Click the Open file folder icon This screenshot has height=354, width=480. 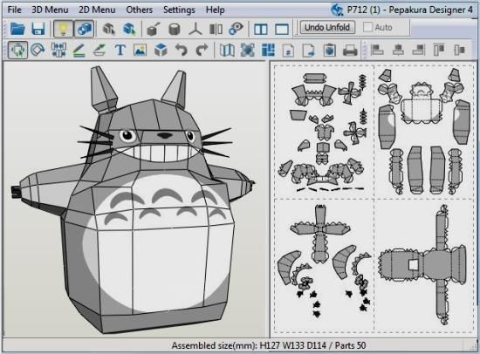pos(17,29)
